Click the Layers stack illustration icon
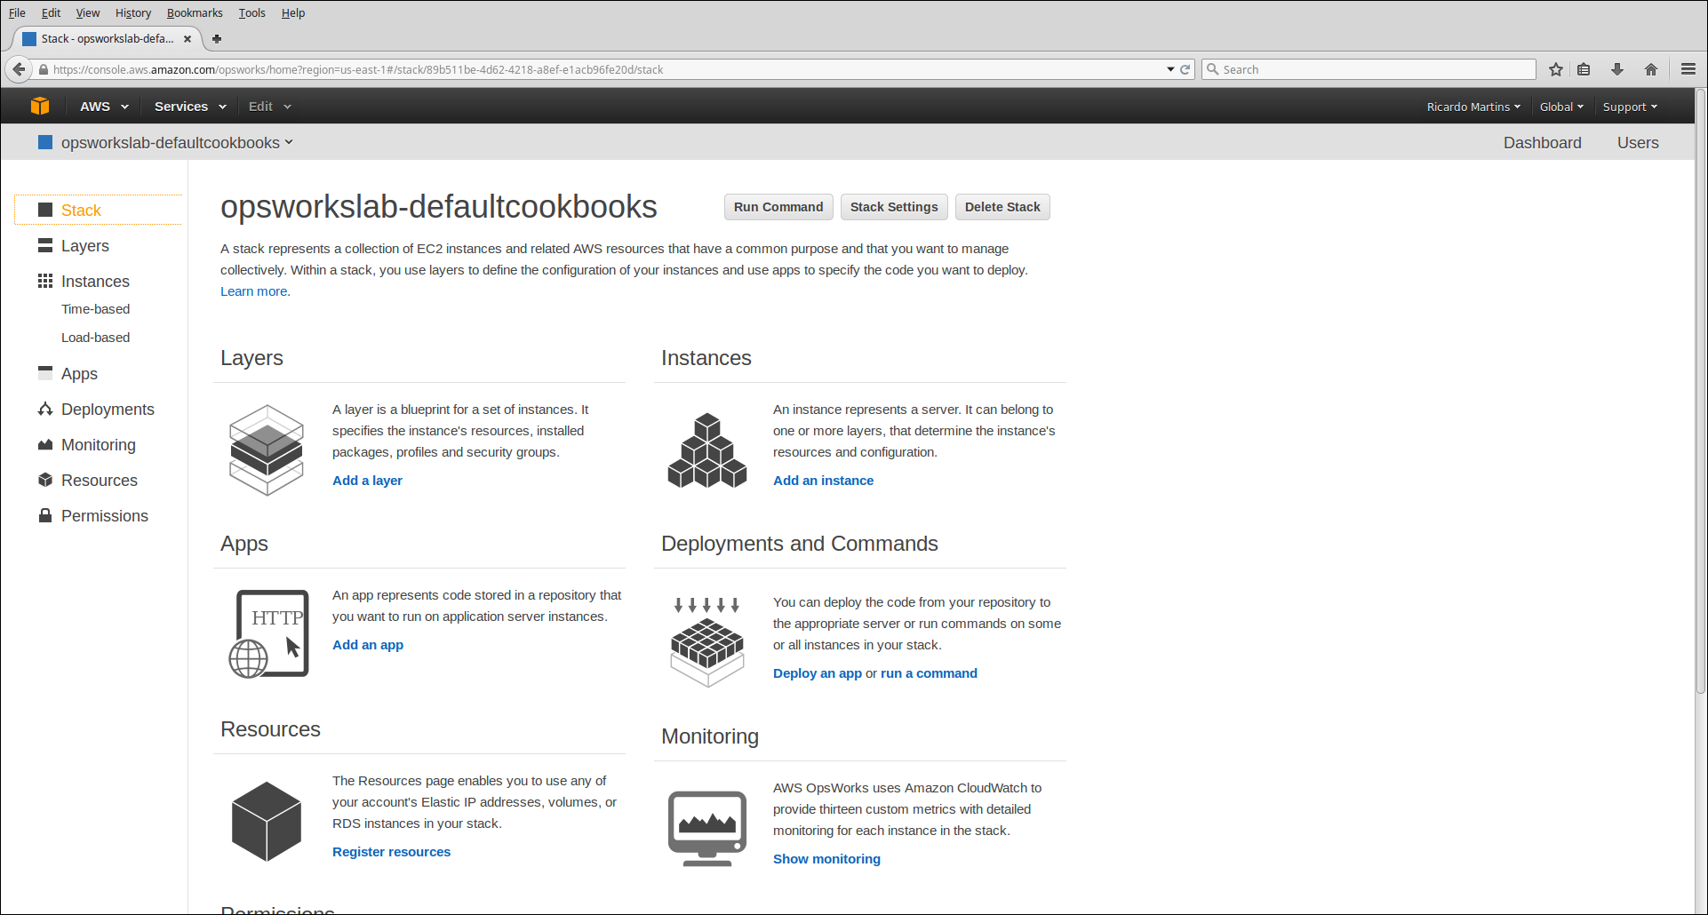Image resolution: width=1708 pixels, height=915 pixels. pos(266,450)
